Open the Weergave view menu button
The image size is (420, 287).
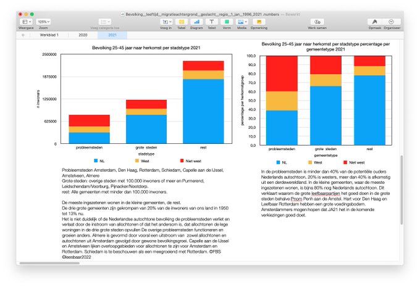click(26, 22)
